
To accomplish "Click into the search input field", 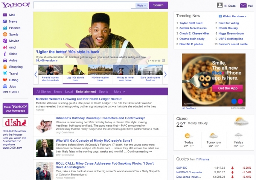I will point(84,5).
